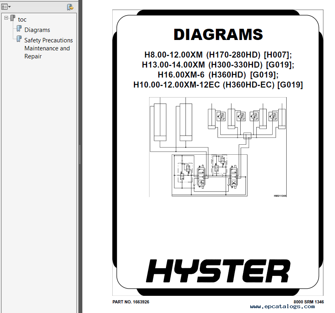Viewport: 335px width, 313px height.
Task: Click the H16.00XM-6 (H360HD) model line
Action: click(218, 75)
